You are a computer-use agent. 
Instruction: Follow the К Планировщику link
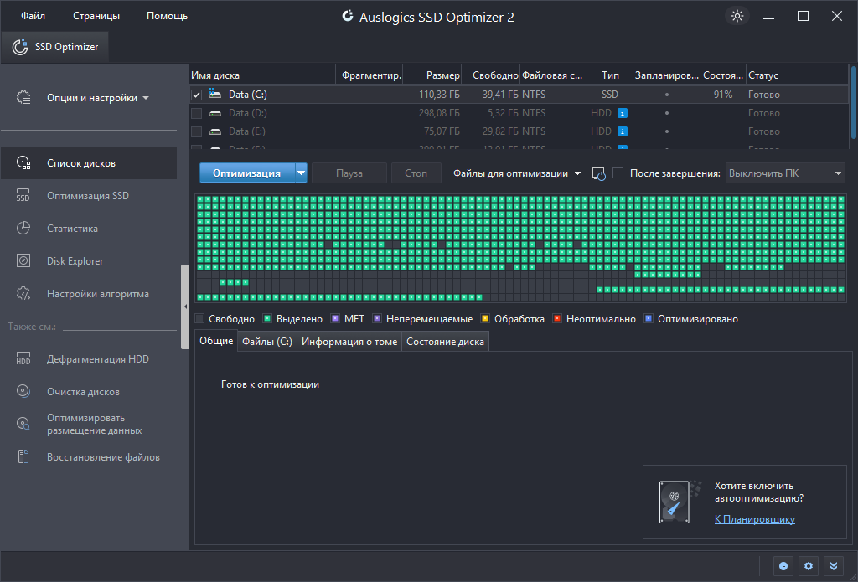coord(755,519)
